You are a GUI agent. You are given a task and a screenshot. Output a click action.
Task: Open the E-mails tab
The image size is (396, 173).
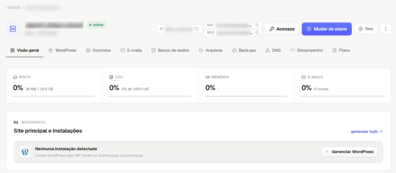(131, 50)
